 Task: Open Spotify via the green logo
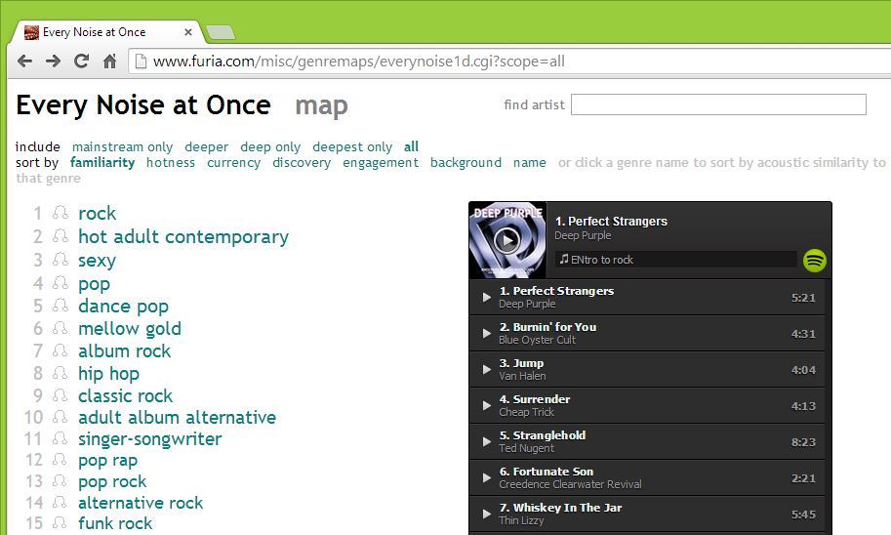814,261
